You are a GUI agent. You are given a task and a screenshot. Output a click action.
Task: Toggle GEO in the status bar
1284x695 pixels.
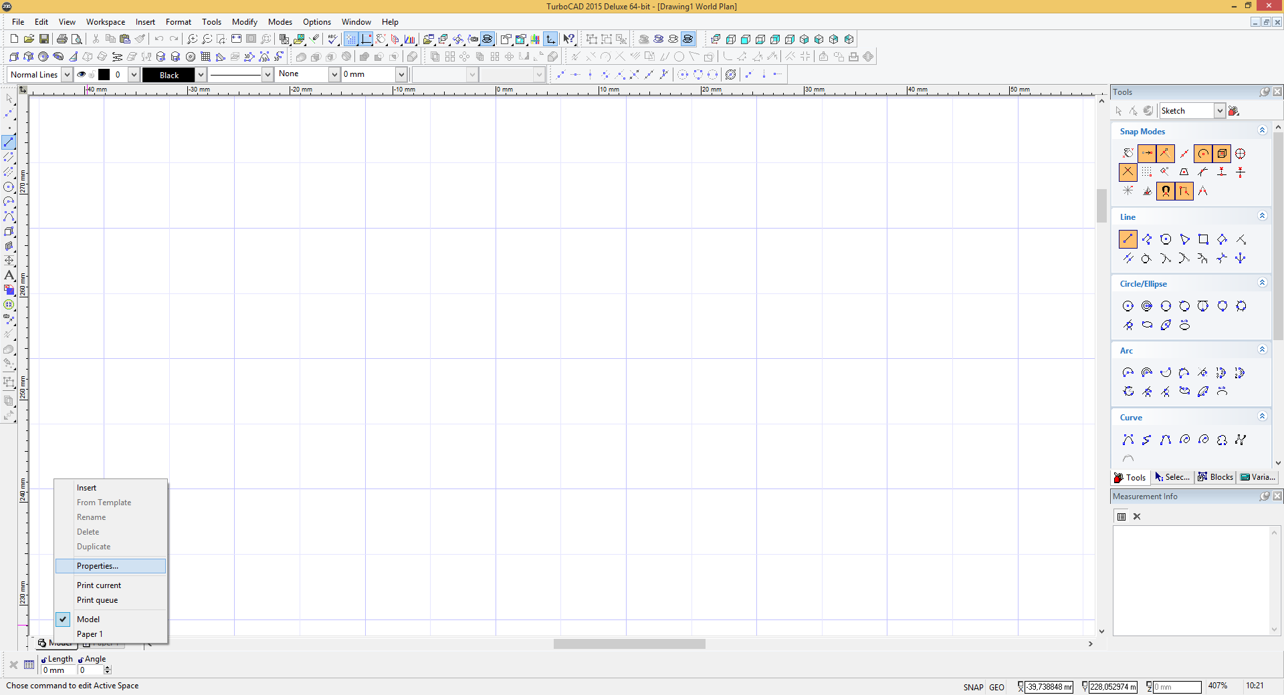(x=996, y=687)
